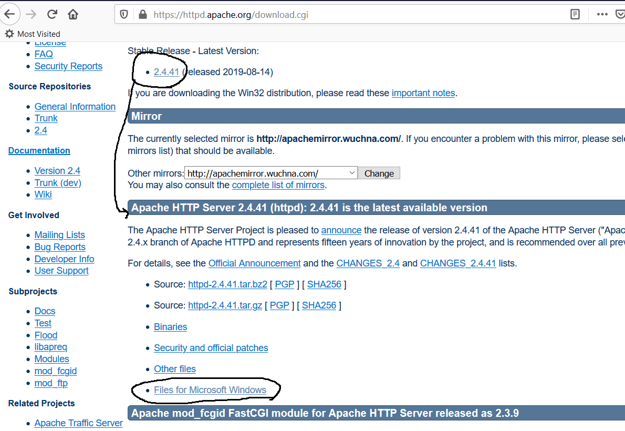Open Version 2.4 documentation link
The image size is (625, 431).
[57, 171]
